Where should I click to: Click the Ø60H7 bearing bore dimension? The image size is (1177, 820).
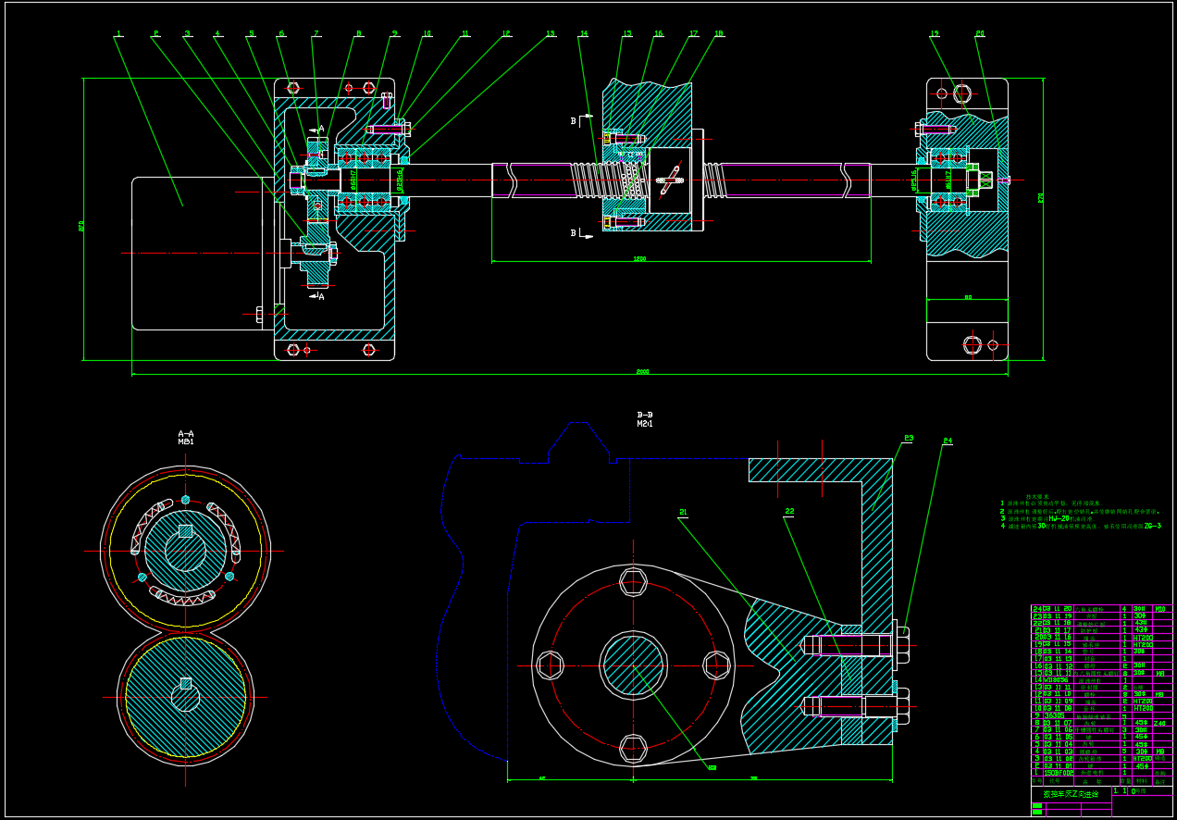click(353, 179)
